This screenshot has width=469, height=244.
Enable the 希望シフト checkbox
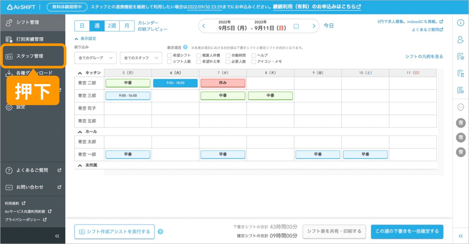coord(169,56)
